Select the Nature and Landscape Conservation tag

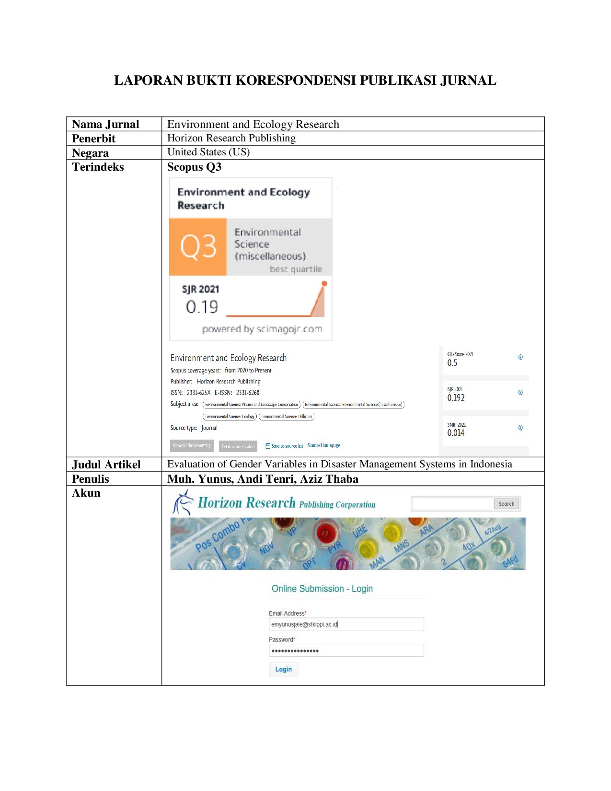252,405
